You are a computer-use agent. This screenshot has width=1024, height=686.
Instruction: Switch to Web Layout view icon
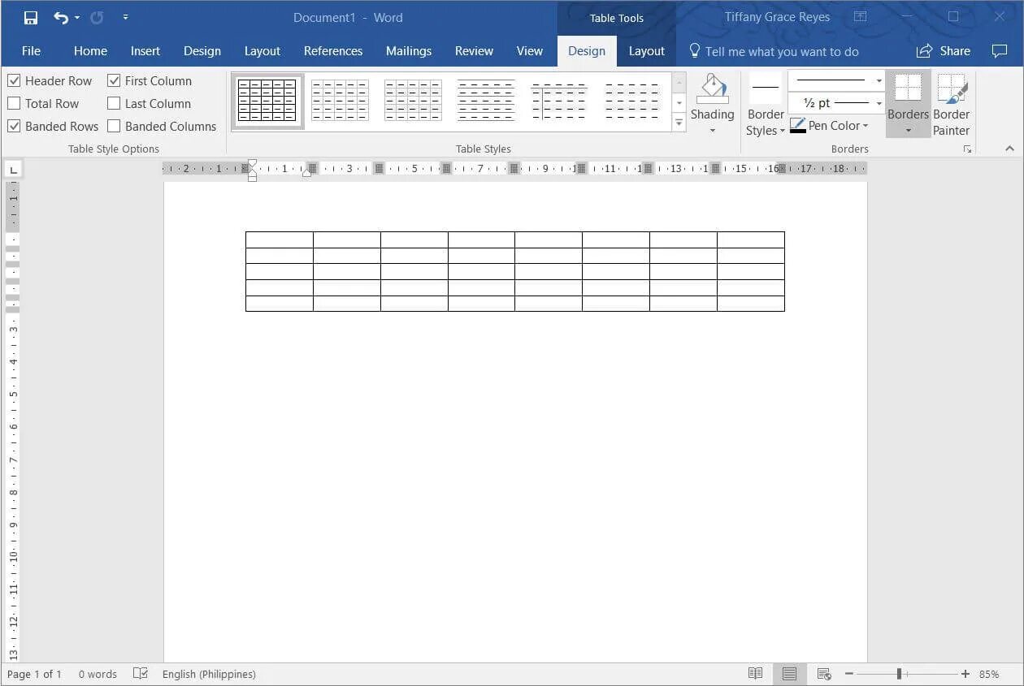point(823,674)
